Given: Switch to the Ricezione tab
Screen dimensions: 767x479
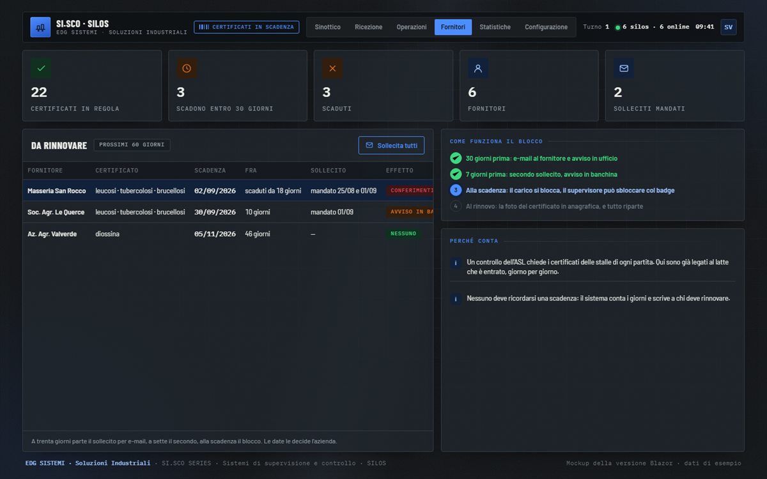Looking at the screenshot, I should 369,27.
